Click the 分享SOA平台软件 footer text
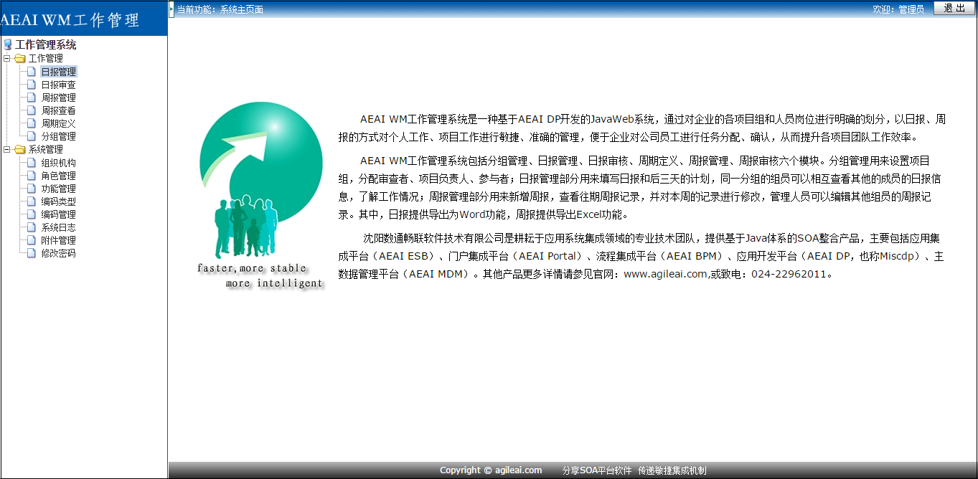The image size is (978, 479). coord(597,470)
